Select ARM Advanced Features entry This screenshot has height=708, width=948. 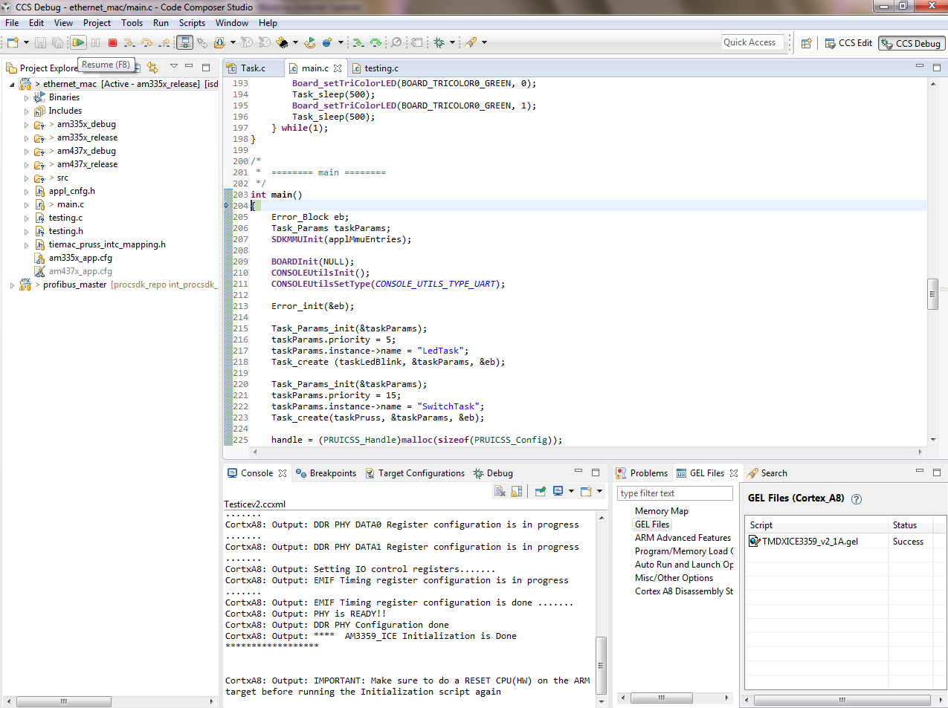[683, 538]
